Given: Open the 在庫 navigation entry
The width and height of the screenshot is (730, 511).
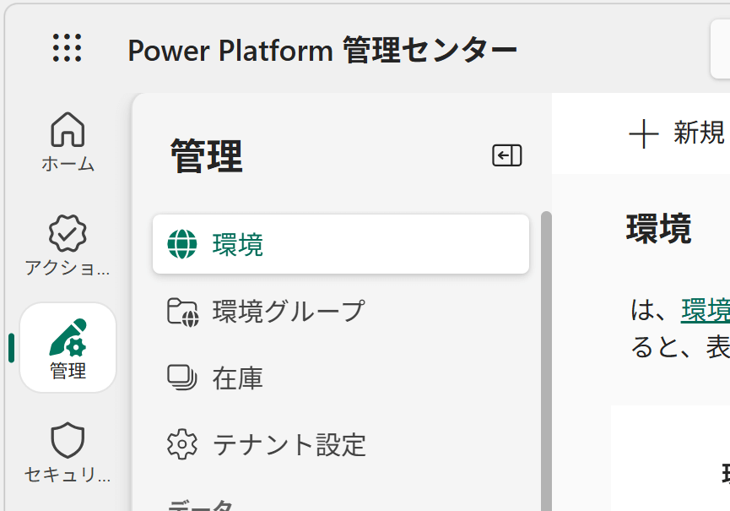Looking at the screenshot, I should [238, 378].
